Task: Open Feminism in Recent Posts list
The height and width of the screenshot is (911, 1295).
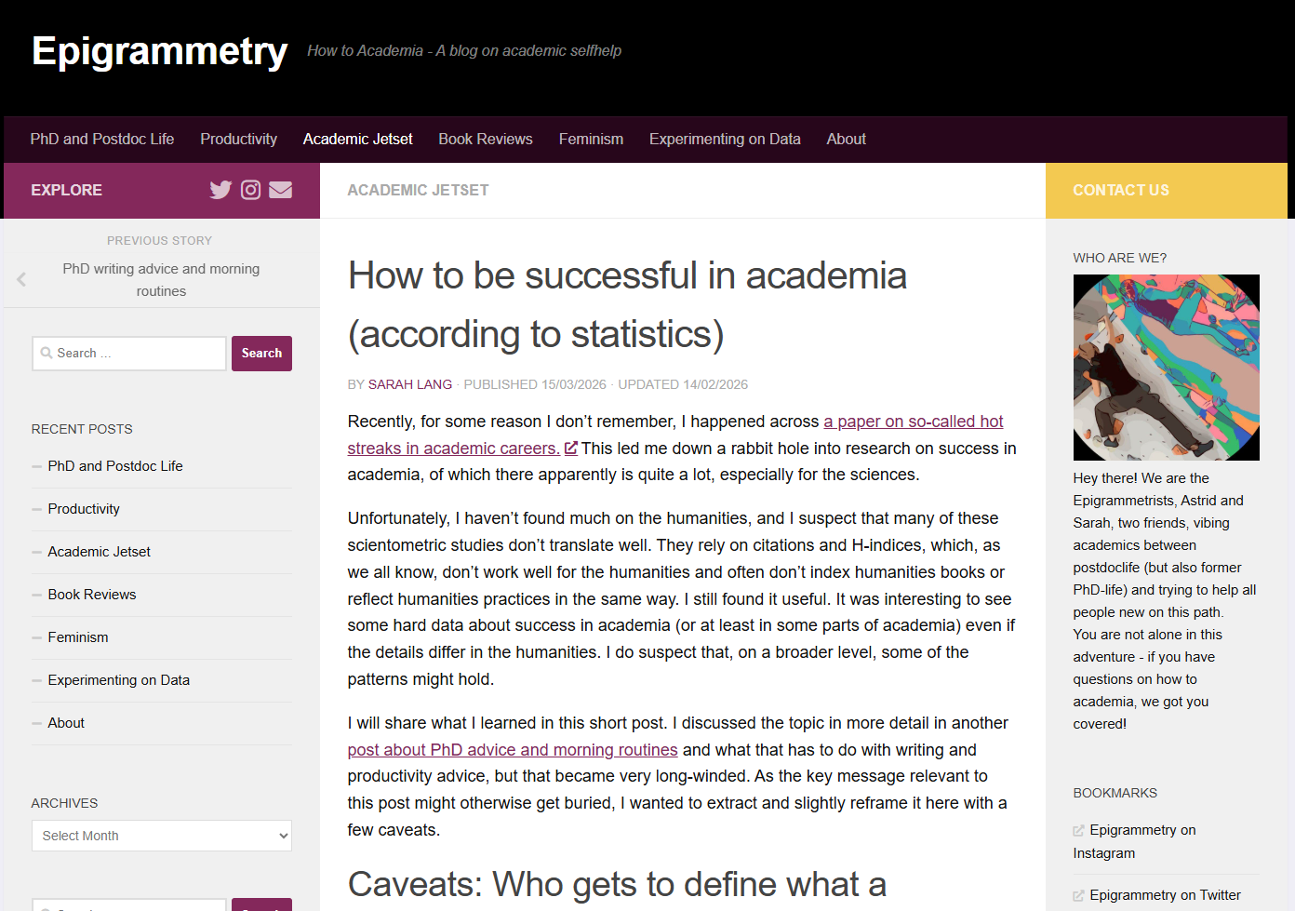Action: click(x=78, y=637)
